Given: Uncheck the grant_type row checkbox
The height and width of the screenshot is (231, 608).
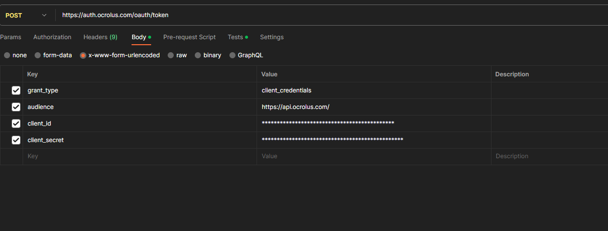Looking at the screenshot, I should pyautogui.click(x=16, y=90).
